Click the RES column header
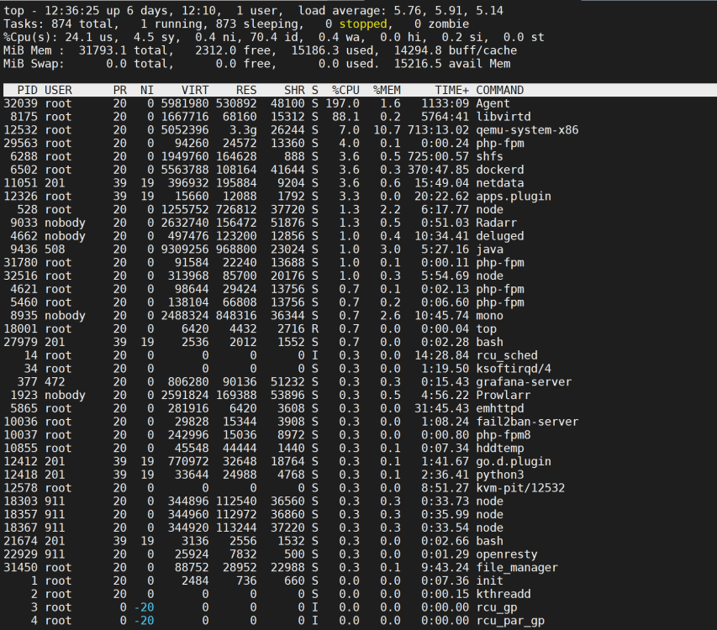The width and height of the screenshot is (717, 630). pos(246,90)
